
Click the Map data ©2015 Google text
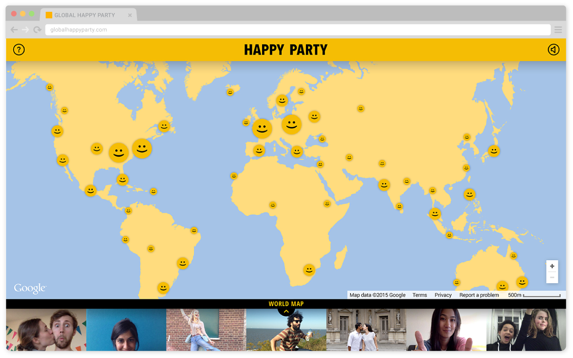tap(378, 295)
